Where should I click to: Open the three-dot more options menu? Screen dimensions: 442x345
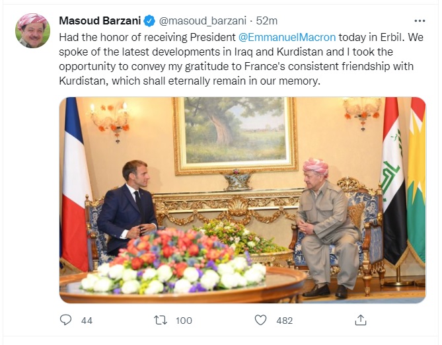pyautogui.click(x=420, y=20)
